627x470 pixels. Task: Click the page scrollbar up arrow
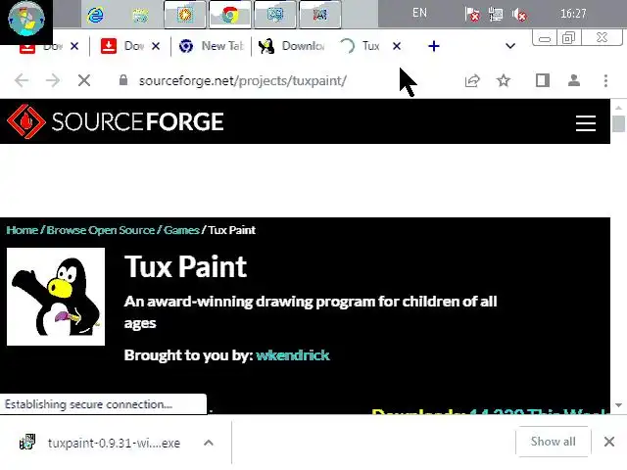(618, 107)
